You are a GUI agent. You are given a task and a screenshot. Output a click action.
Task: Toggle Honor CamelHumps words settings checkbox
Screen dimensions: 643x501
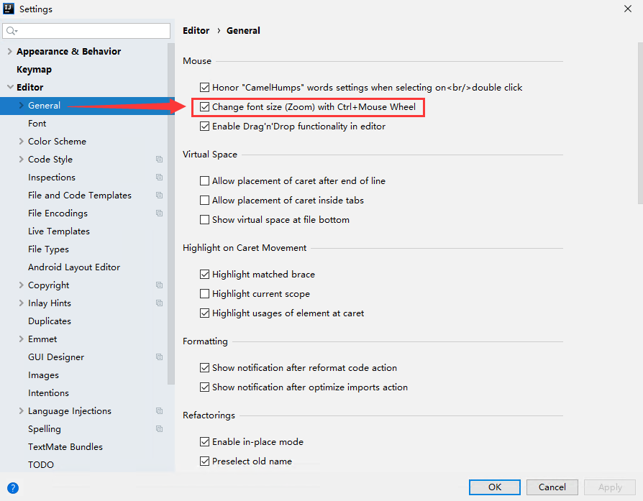[x=204, y=87]
